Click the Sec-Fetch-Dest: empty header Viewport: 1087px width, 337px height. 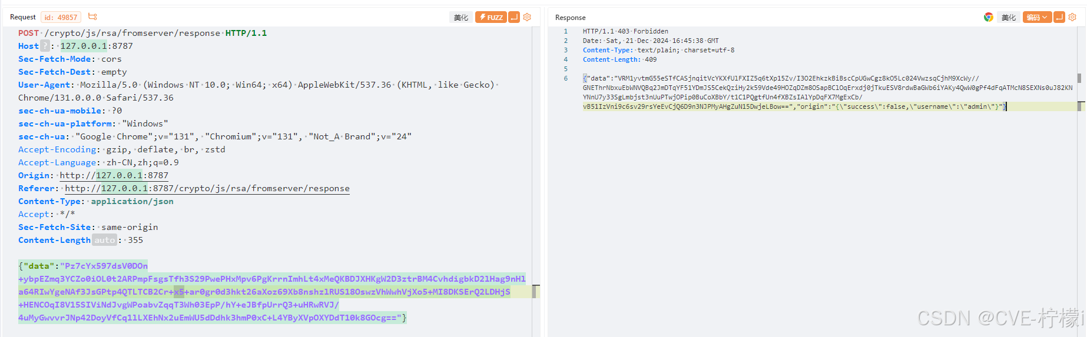pyautogui.click(x=72, y=72)
